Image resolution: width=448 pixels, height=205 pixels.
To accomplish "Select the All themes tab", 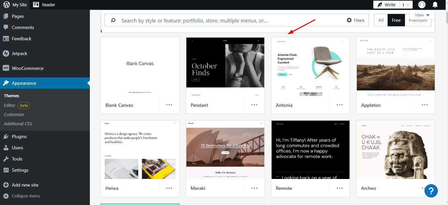I will (x=381, y=20).
